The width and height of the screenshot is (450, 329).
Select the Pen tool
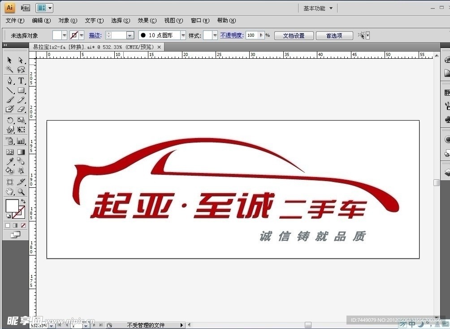9,81
